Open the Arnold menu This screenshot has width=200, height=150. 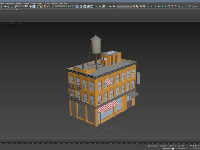click(x=60, y=3)
